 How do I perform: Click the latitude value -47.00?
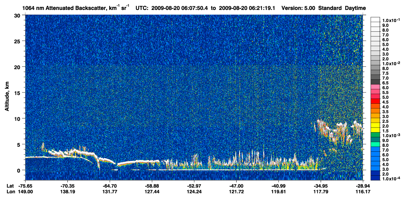point(236,186)
